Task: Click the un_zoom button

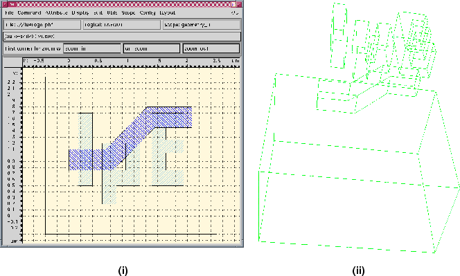Action: click(152, 48)
